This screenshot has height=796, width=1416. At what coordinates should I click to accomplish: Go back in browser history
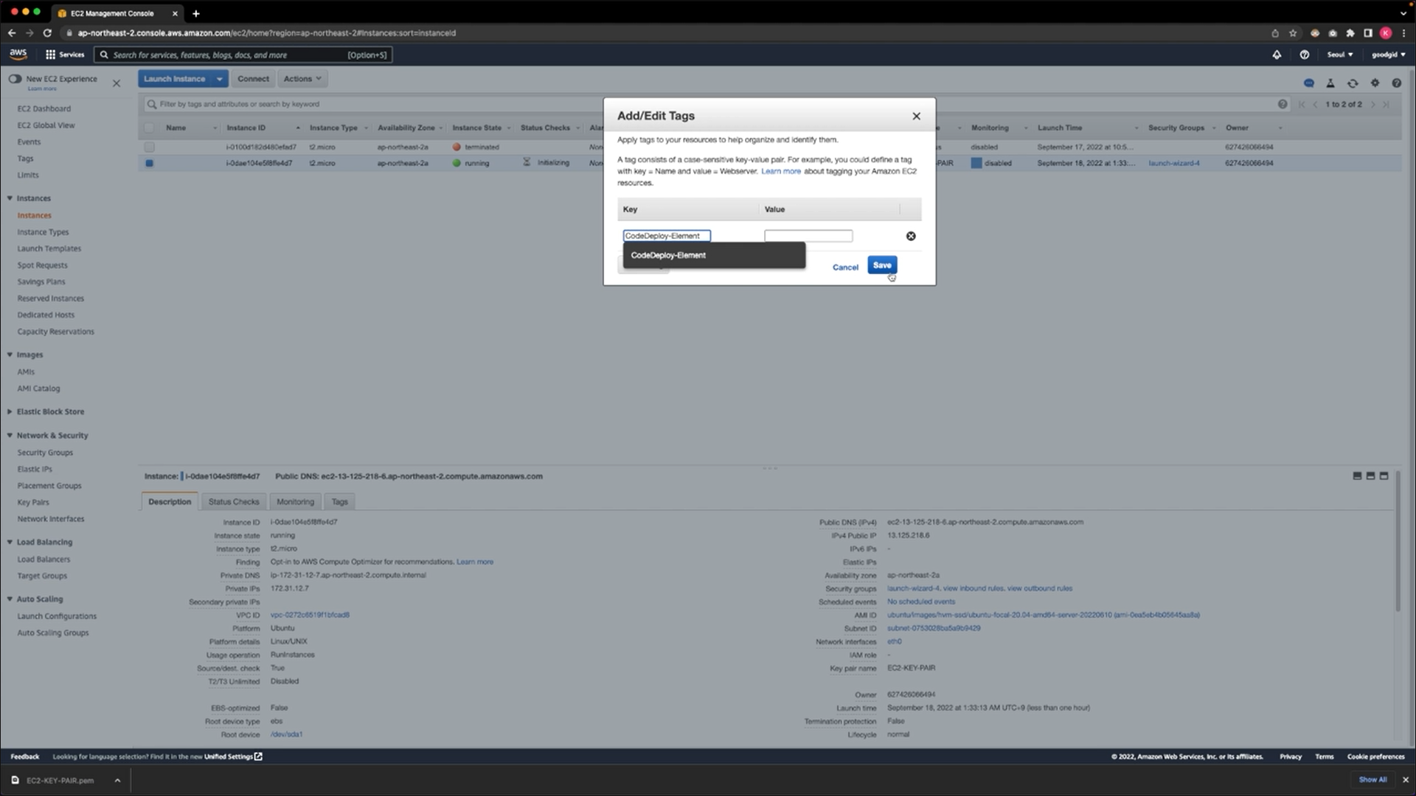coord(12,33)
